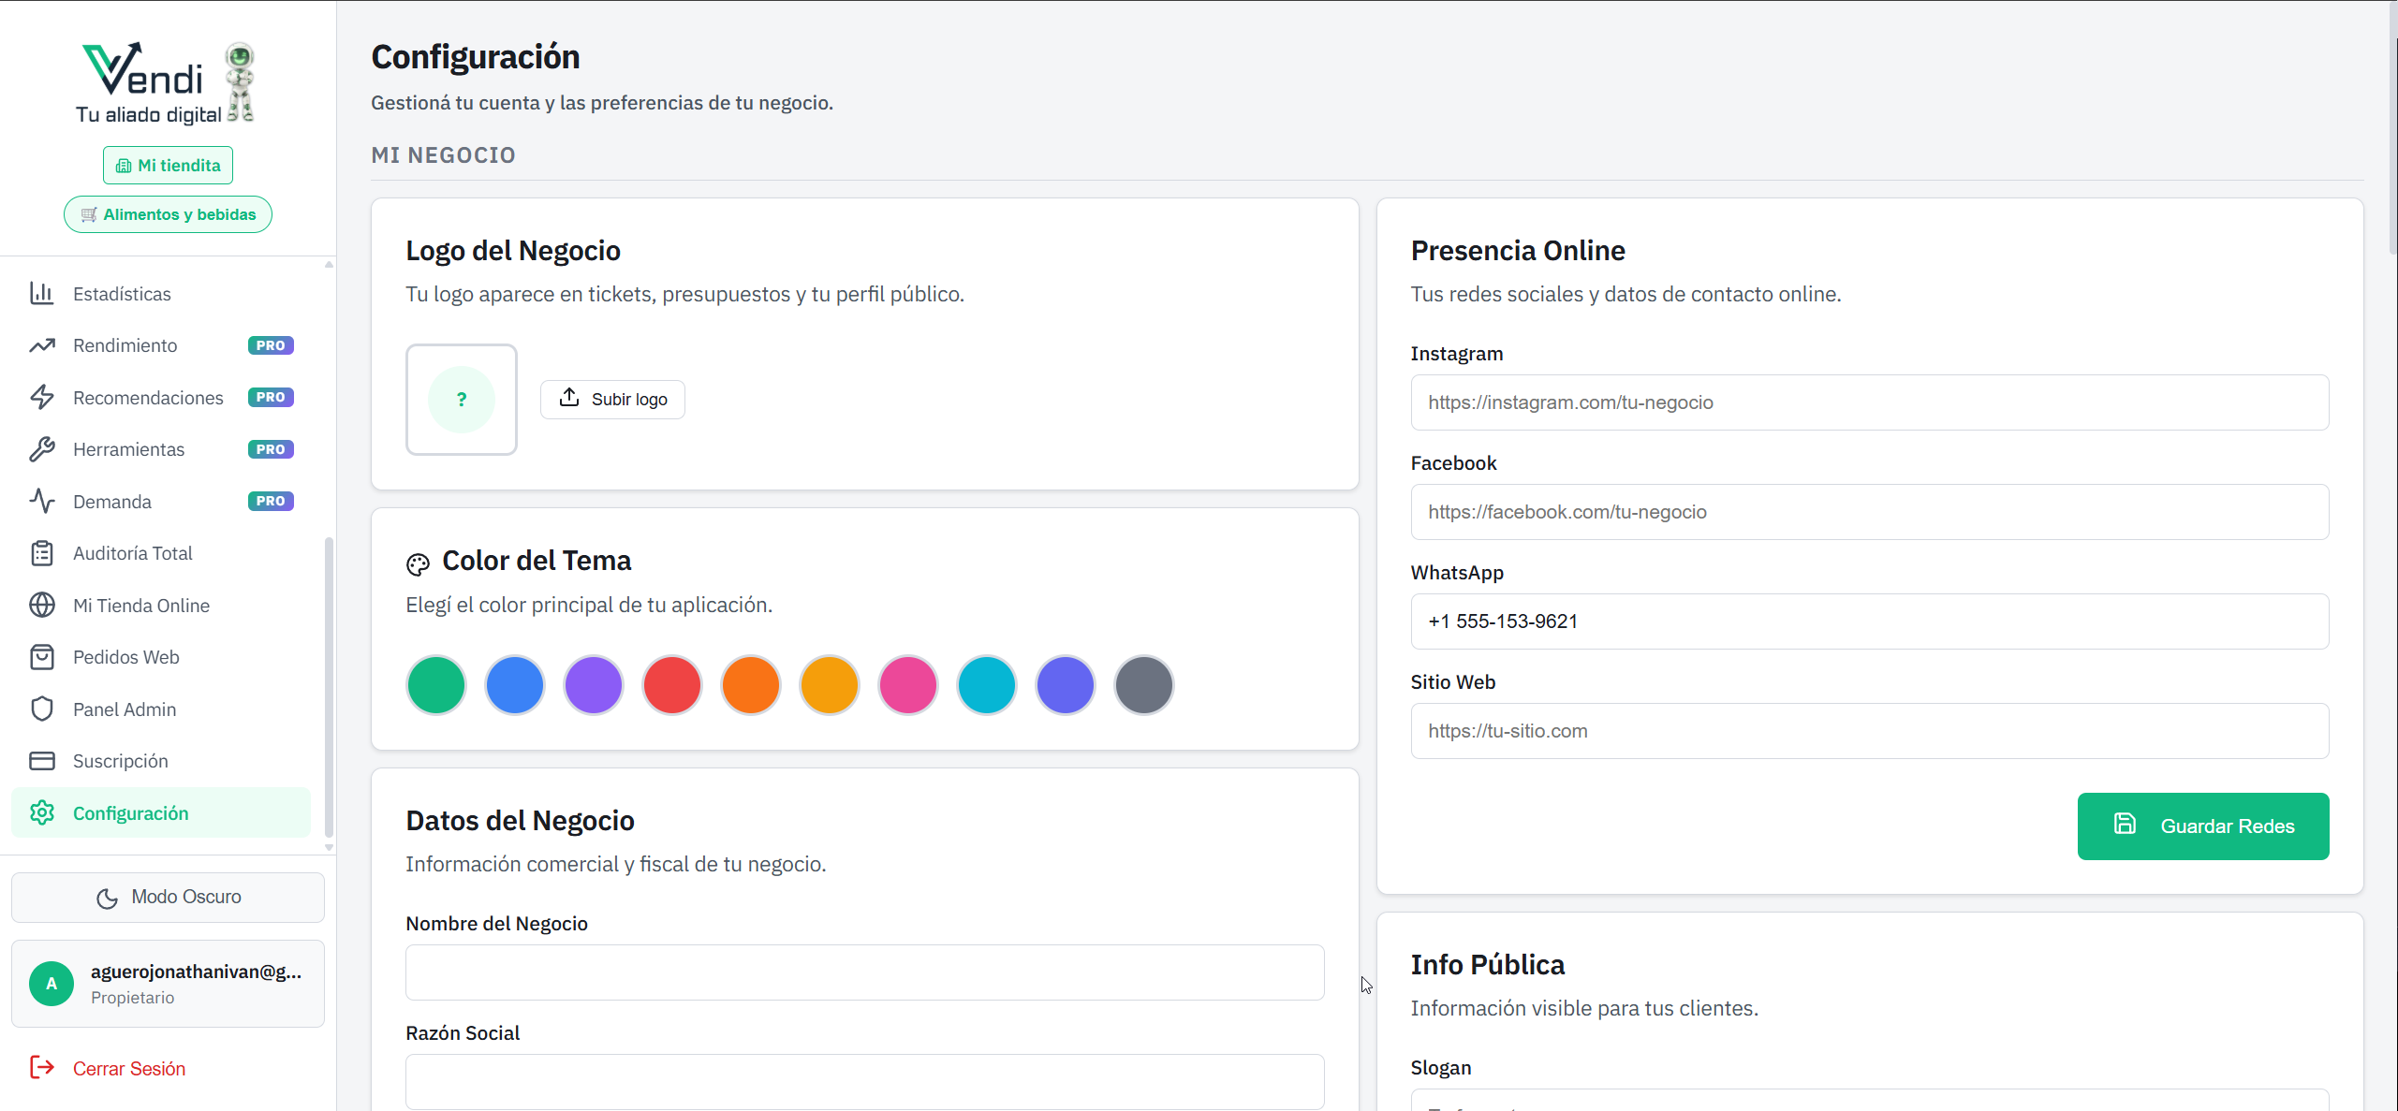The height and width of the screenshot is (1111, 2398).
Task: Click the Subir logo button
Action: coord(612,399)
